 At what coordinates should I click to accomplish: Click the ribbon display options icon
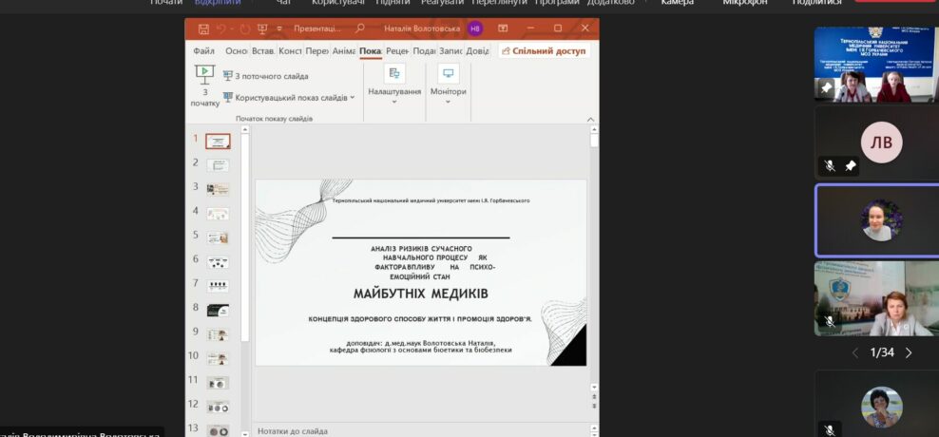click(505, 28)
